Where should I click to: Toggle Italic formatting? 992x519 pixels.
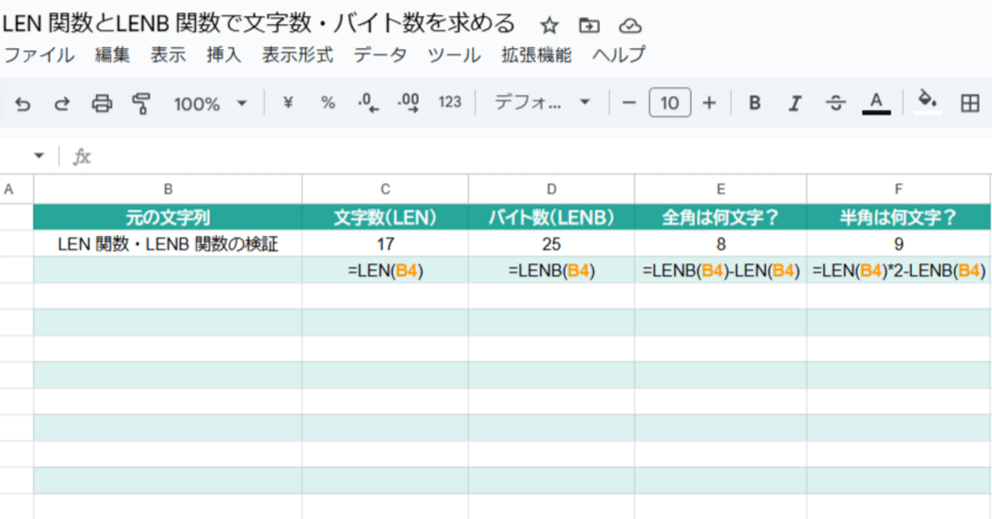point(794,102)
